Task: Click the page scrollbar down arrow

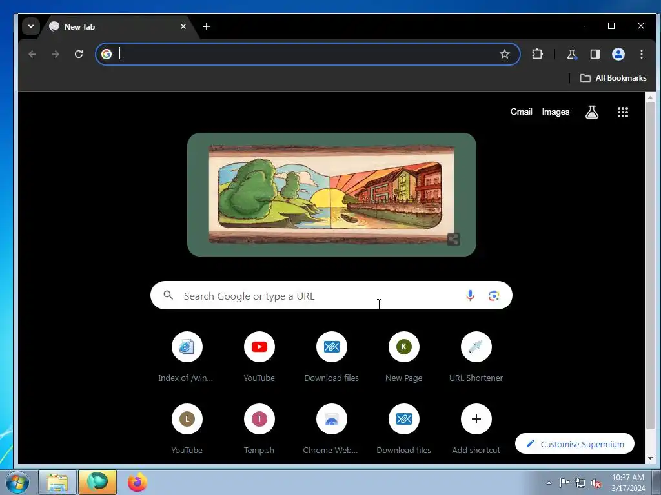Action: [650, 458]
